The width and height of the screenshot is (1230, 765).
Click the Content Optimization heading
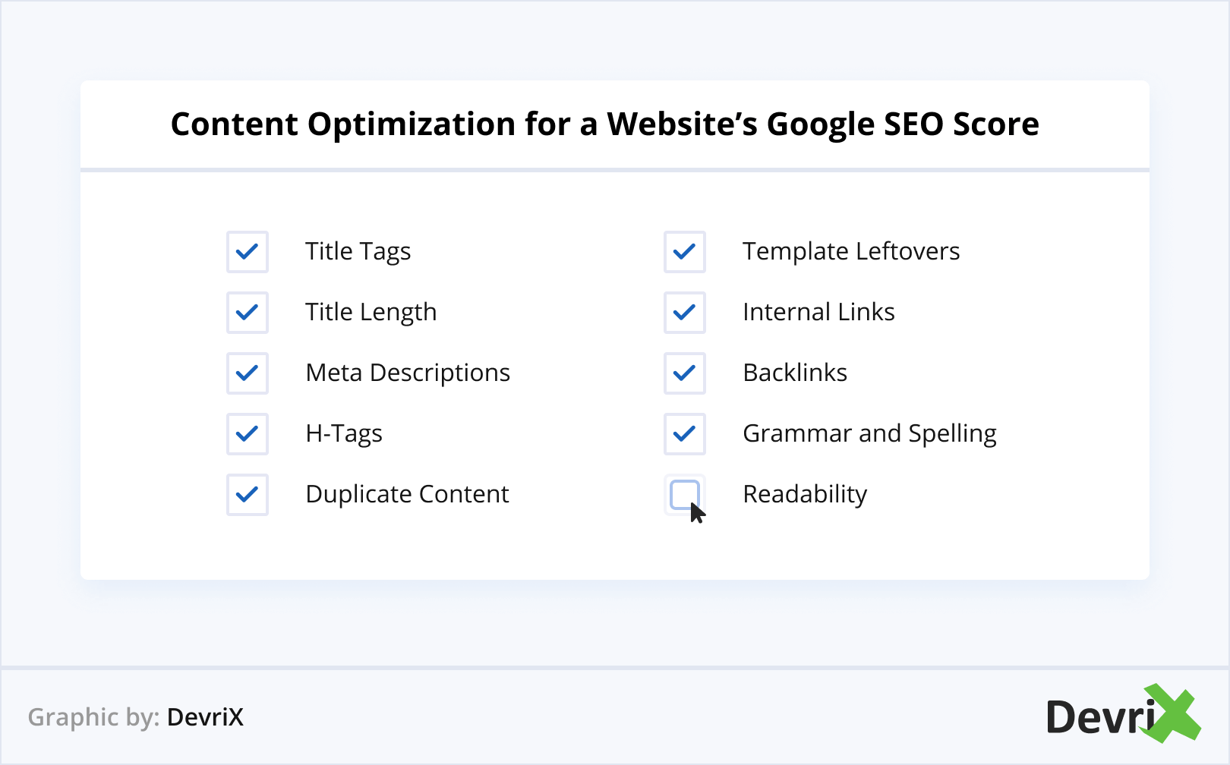click(604, 124)
